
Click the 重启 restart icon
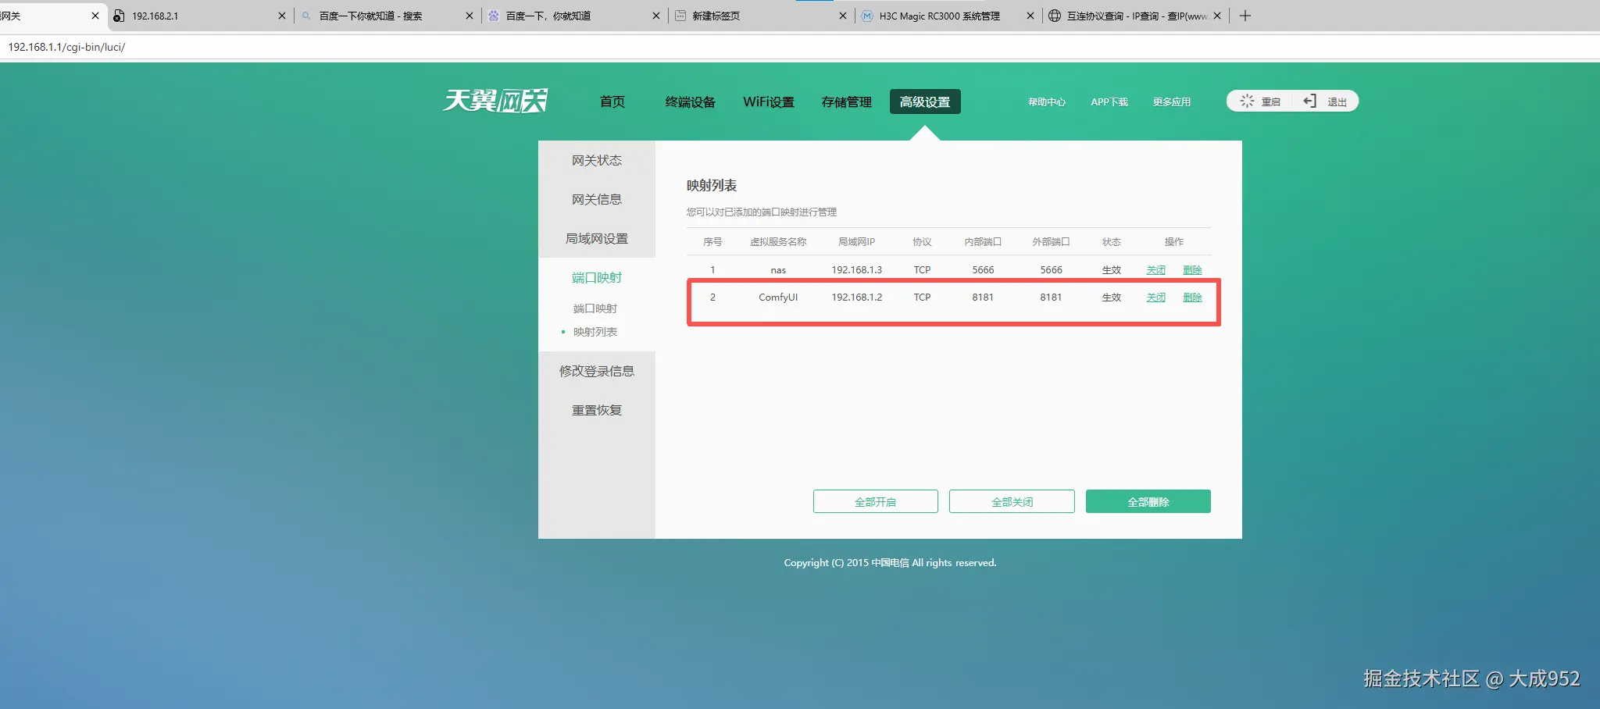[x=1247, y=101]
